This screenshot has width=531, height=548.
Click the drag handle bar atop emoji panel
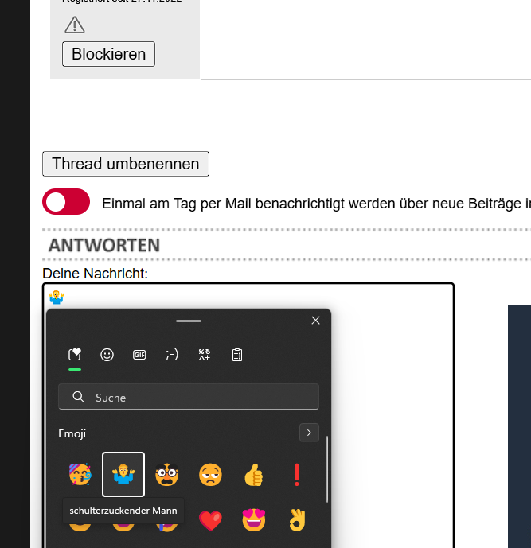tap(189, 321)
